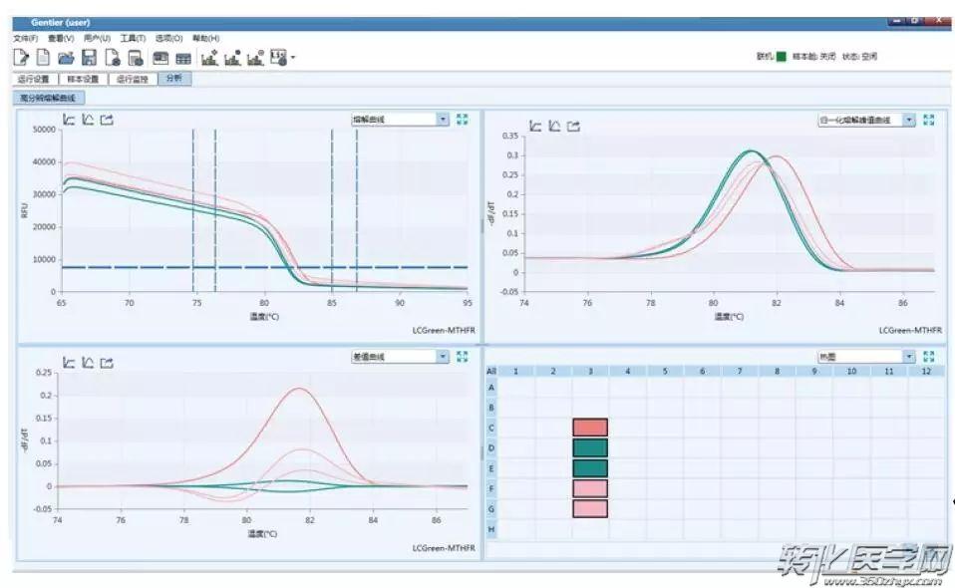Click the new blank document toolbar icon
Screen dimensions: 955x588
tap(43, 58)
